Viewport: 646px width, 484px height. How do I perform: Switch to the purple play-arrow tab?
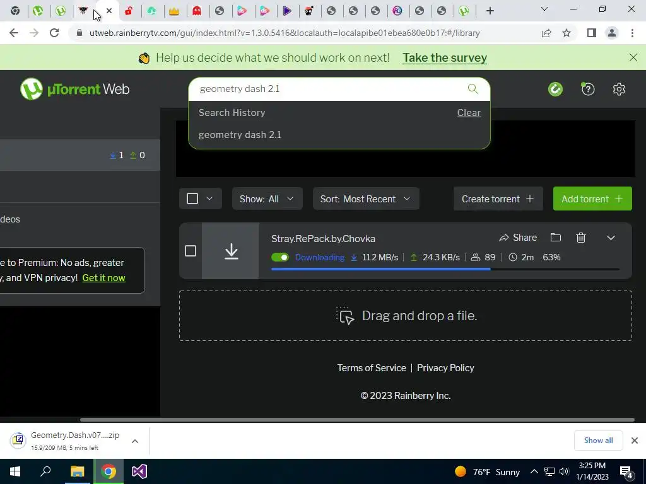(x=287, y=11)
